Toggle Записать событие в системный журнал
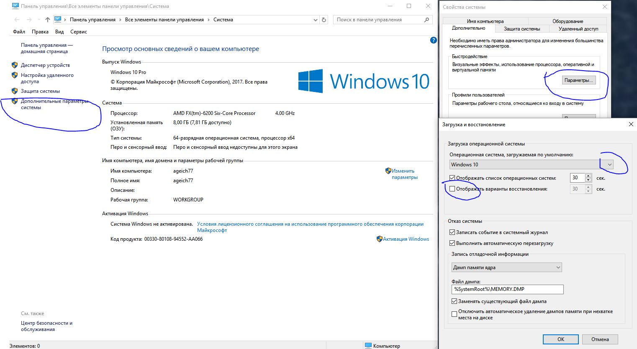 coord(452,232)
